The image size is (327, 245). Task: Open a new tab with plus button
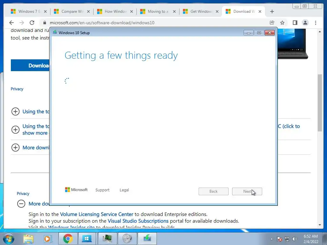pos(272,11)
